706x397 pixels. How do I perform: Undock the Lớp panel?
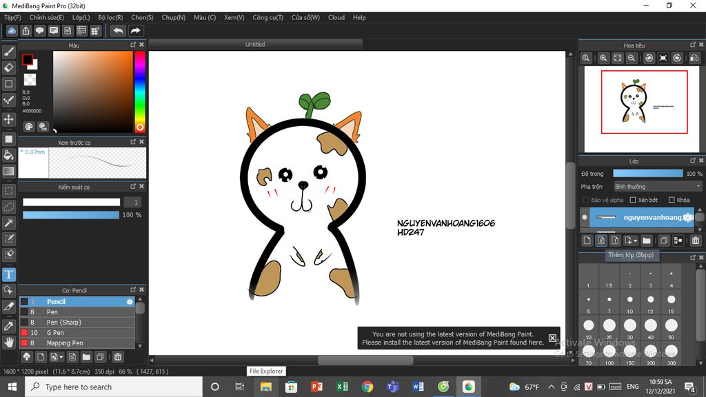692,160
